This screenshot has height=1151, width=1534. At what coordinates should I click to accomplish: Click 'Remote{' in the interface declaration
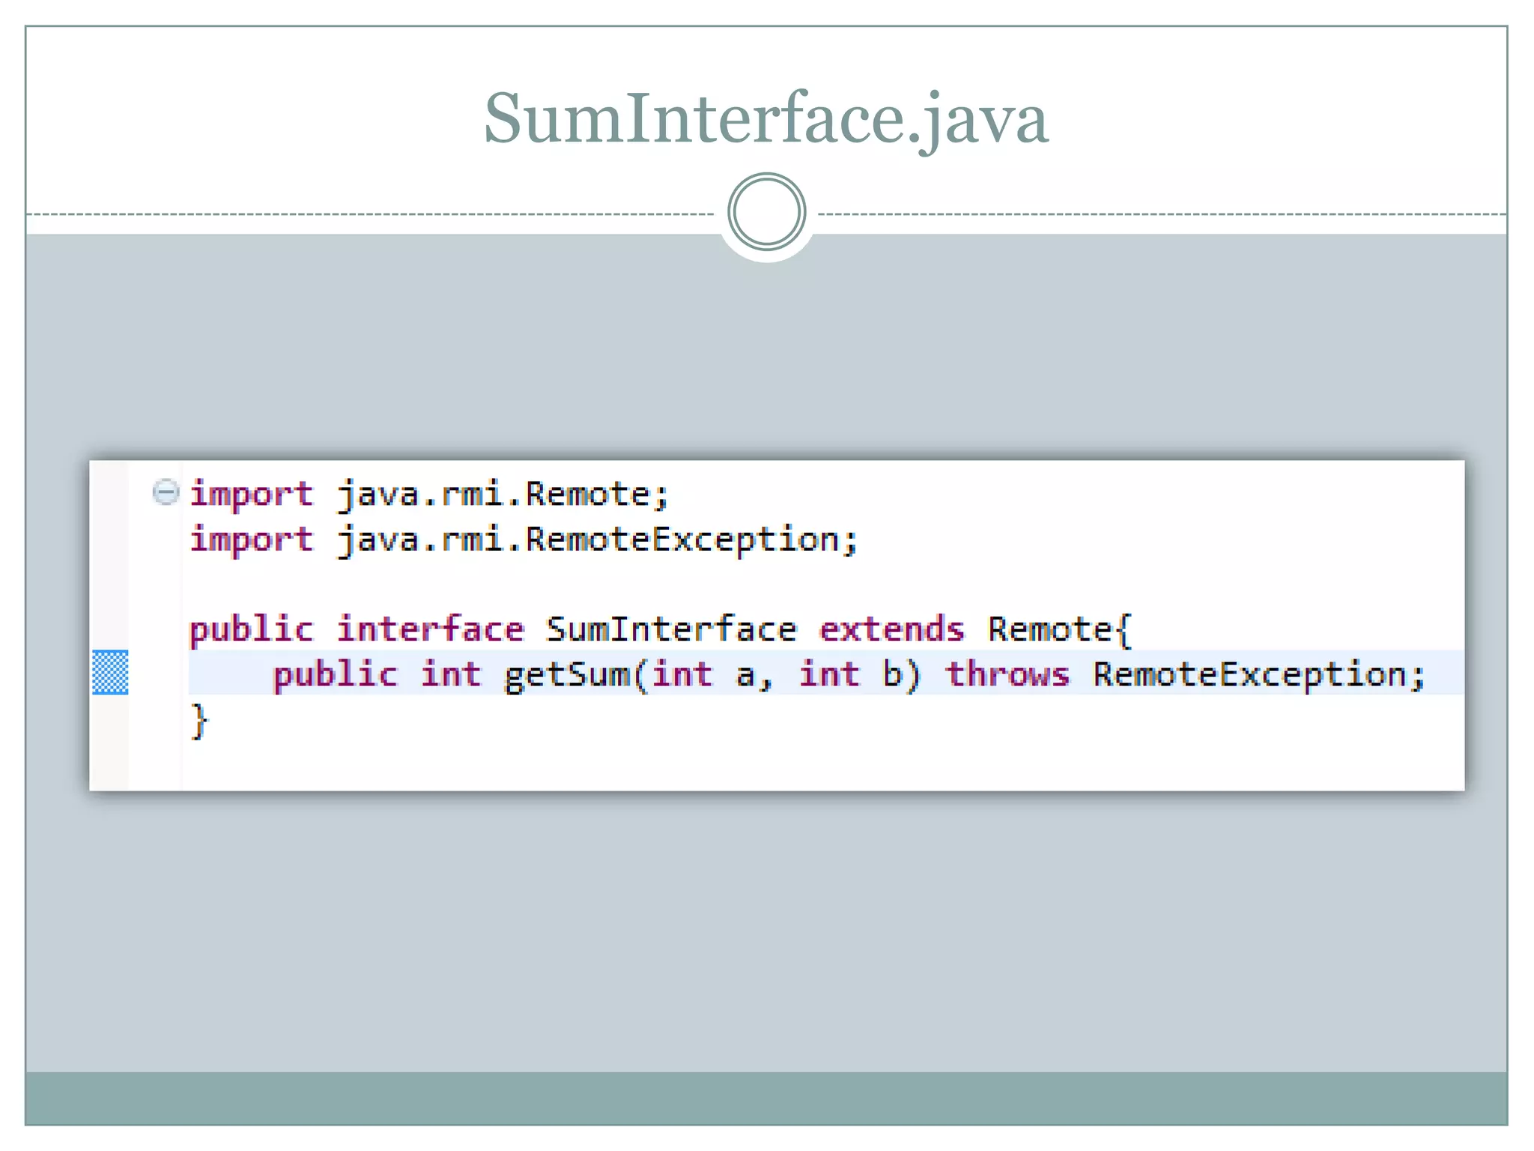(1060, 630)
